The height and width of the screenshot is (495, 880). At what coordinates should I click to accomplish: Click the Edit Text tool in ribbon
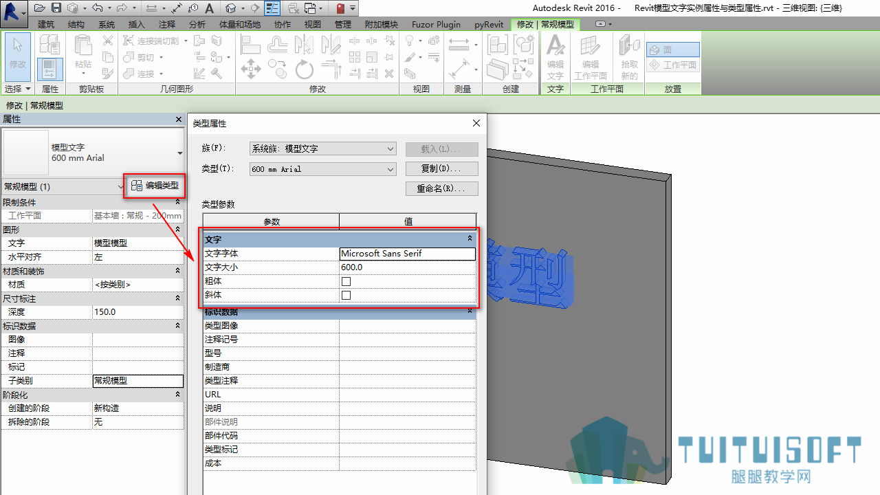click(555, 58)
